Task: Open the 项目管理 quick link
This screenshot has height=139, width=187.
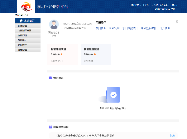Action: pyautogui.click(x=101, y=28)
